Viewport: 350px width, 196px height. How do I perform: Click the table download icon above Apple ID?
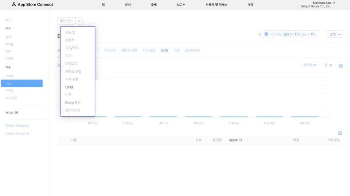[x=340, y=133]
